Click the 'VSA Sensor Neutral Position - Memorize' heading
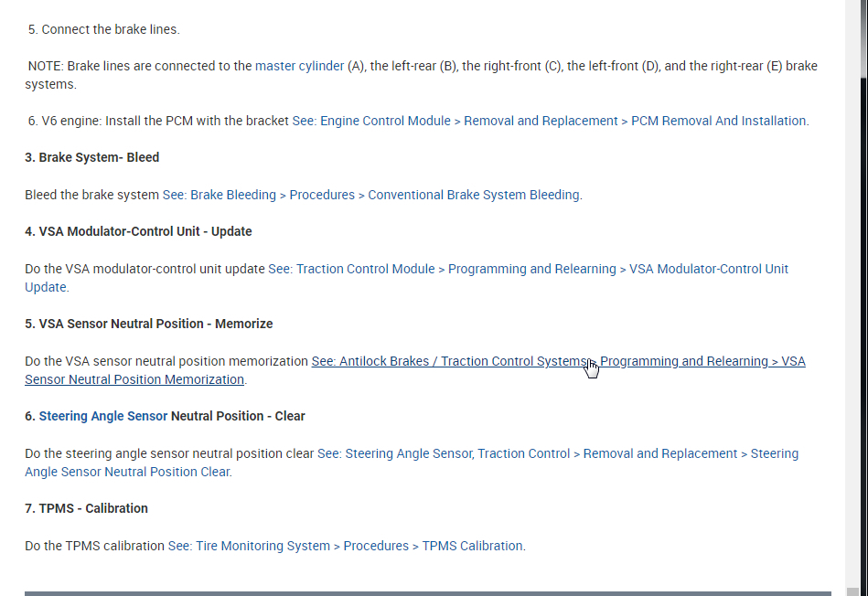This screenshot has width=868, height=596. [148, 324]
